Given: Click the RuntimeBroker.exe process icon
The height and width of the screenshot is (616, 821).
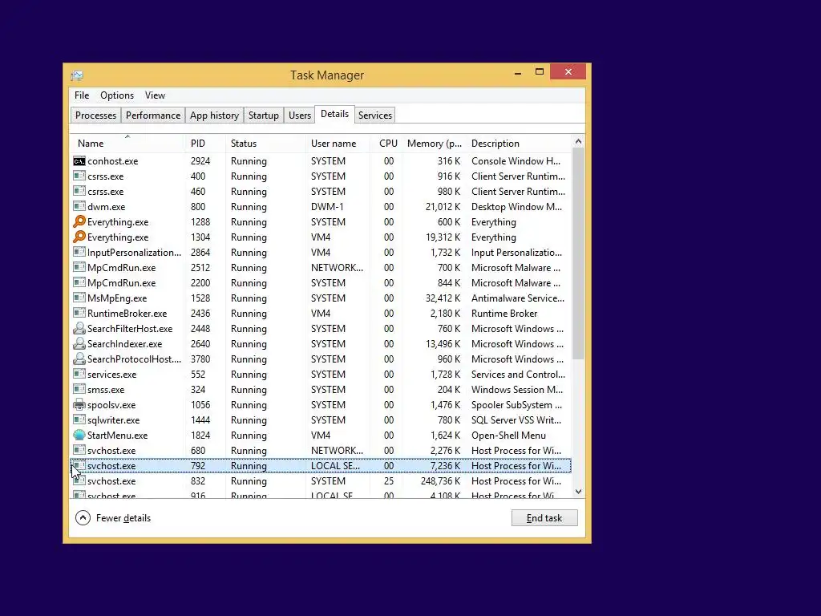Looking at the screenshot, I should coord(79,313).
